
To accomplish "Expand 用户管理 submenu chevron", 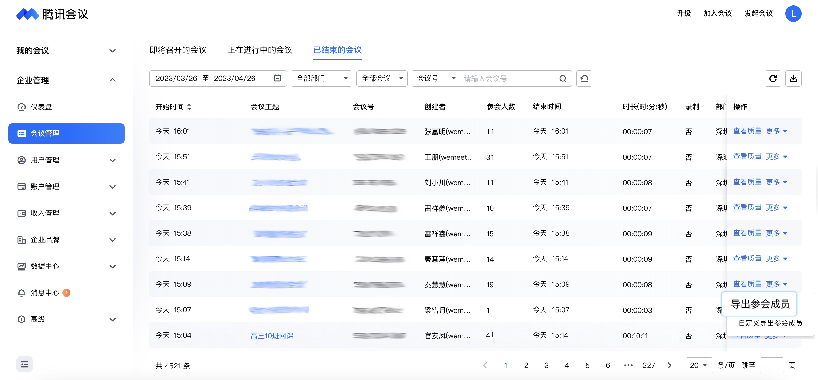I will (x=112, y=160).
